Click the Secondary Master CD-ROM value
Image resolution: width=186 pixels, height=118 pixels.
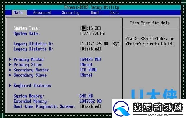[88, 70]
